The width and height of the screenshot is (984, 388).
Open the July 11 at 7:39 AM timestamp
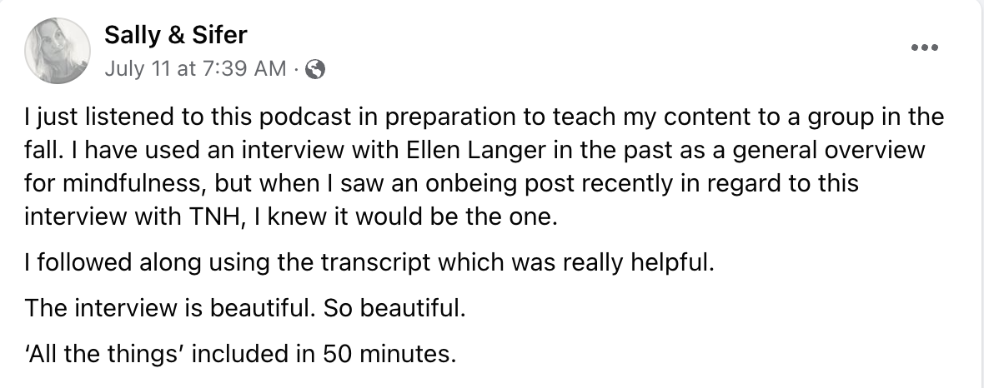click(x=196, y=69)
